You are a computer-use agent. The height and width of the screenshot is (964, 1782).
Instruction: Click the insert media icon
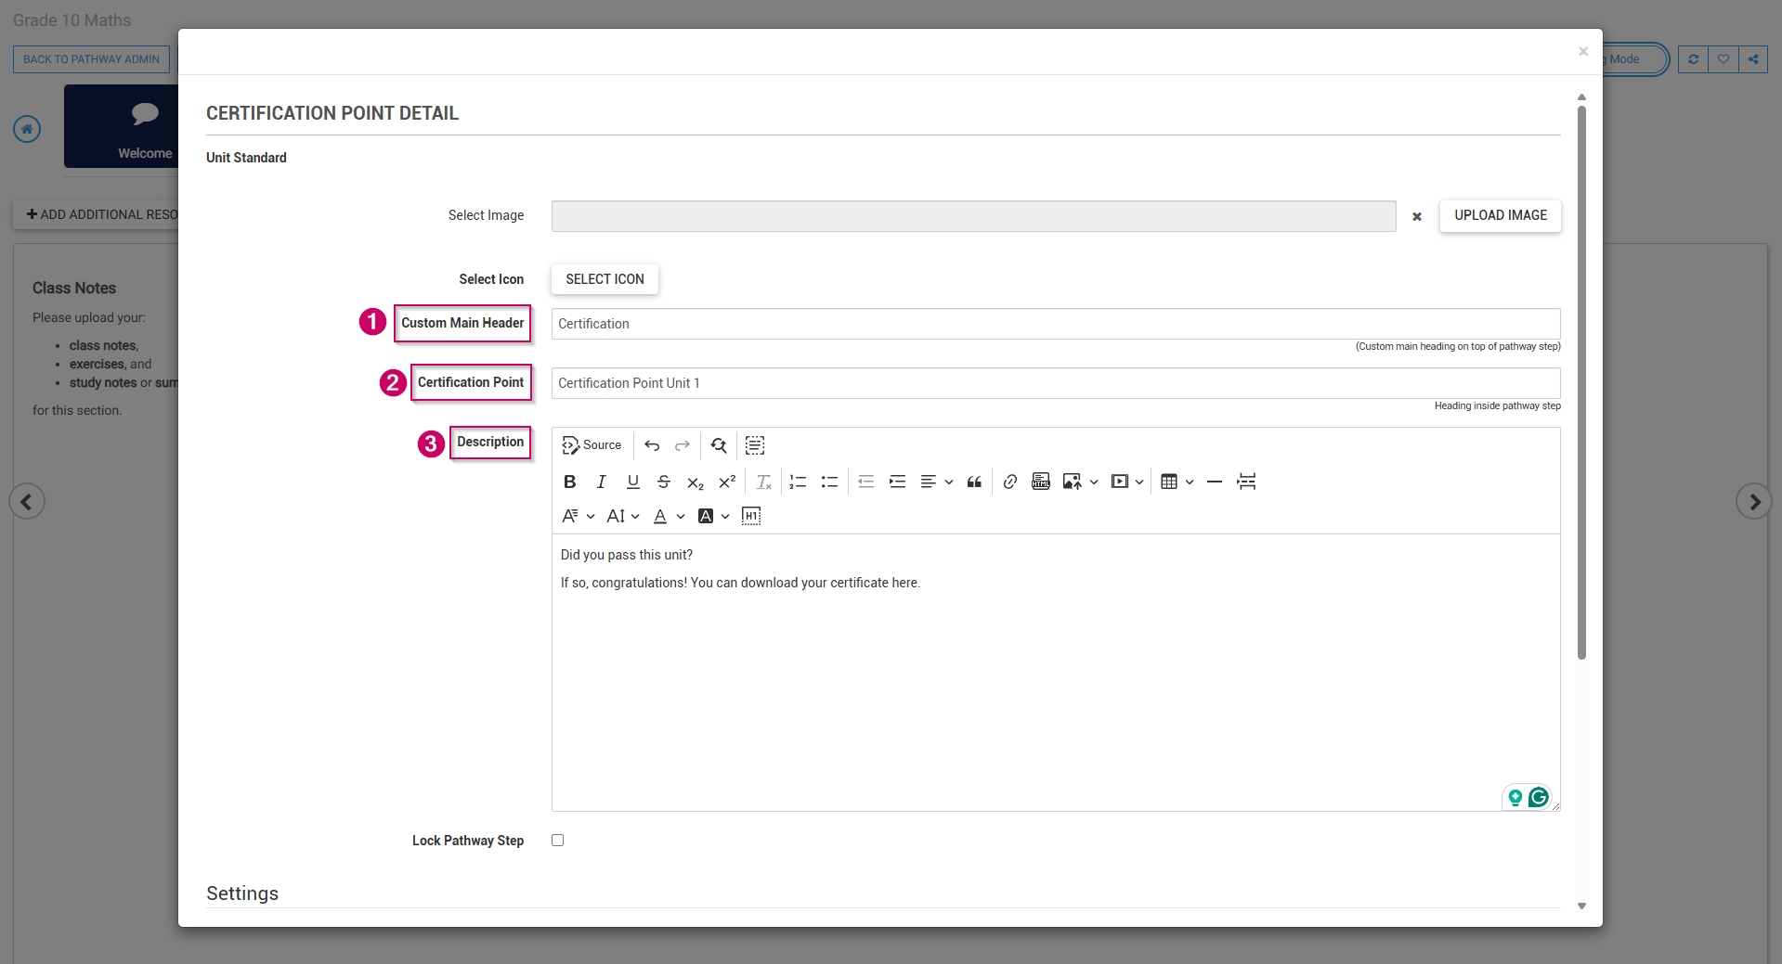pos(1120,482)
